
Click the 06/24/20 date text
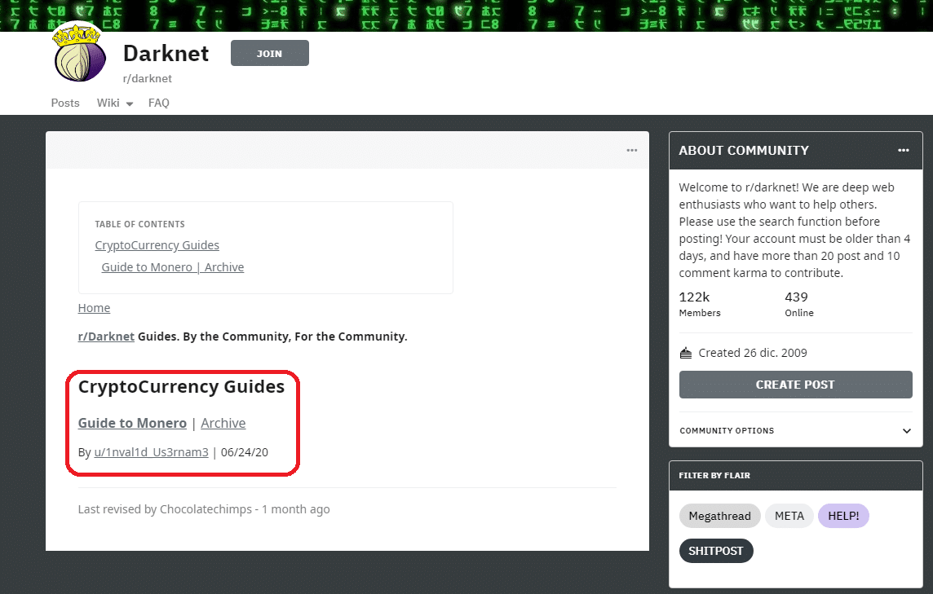click(245, 452)
